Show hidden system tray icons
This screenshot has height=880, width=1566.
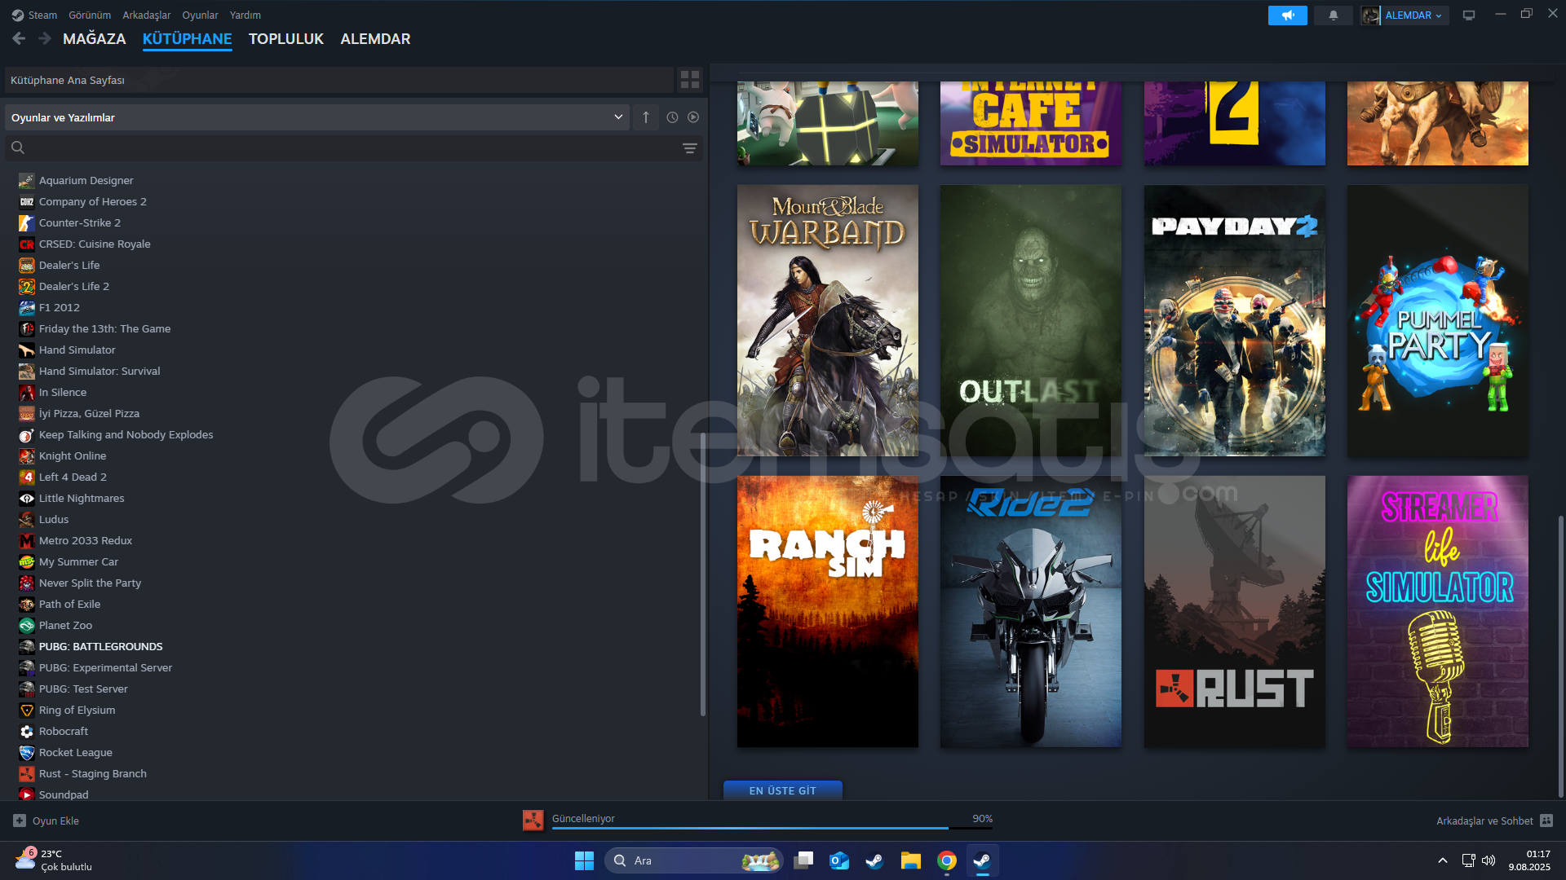tap(1443, 860)
